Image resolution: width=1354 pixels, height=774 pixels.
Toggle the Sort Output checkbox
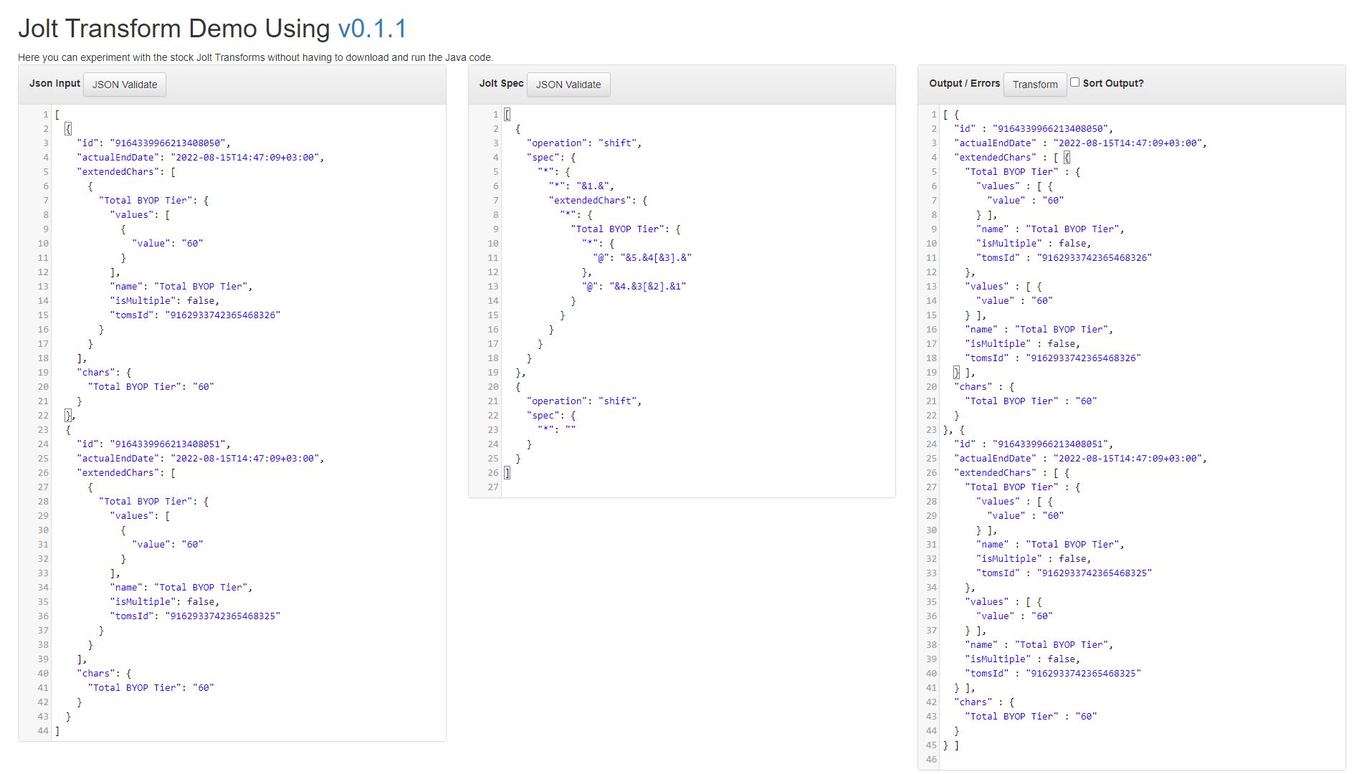(x=1074, y=82)
